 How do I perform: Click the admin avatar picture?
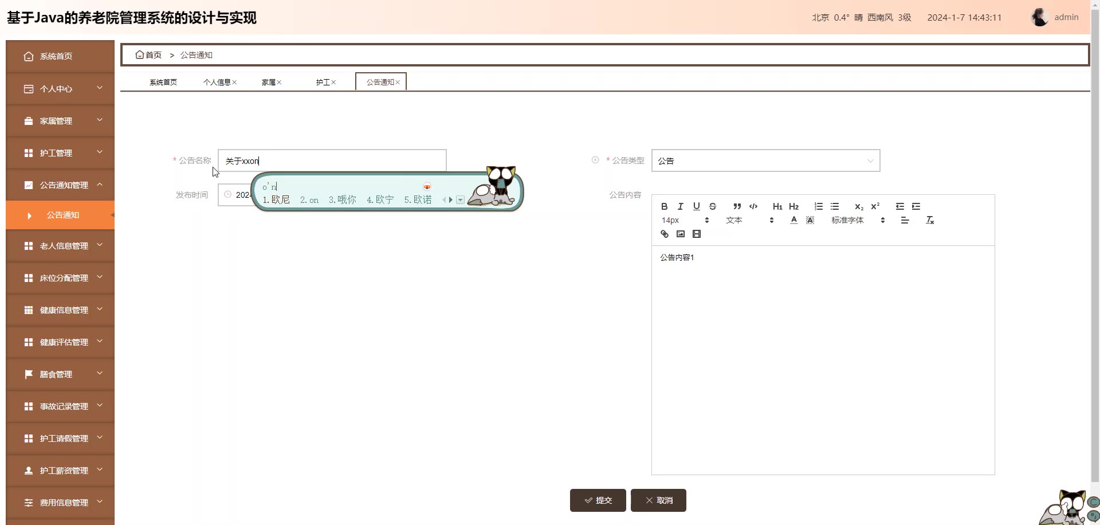[x=1040, y=17]
